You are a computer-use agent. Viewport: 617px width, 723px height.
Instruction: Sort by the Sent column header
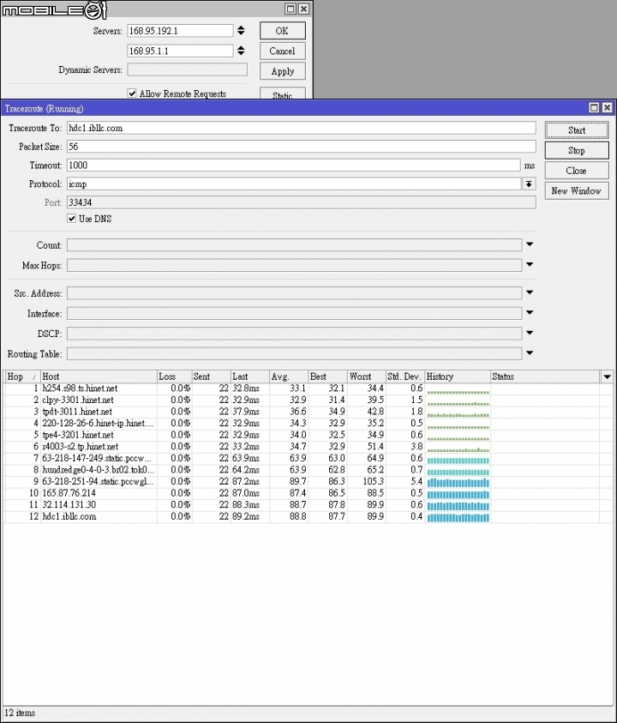tap(211, 377)
